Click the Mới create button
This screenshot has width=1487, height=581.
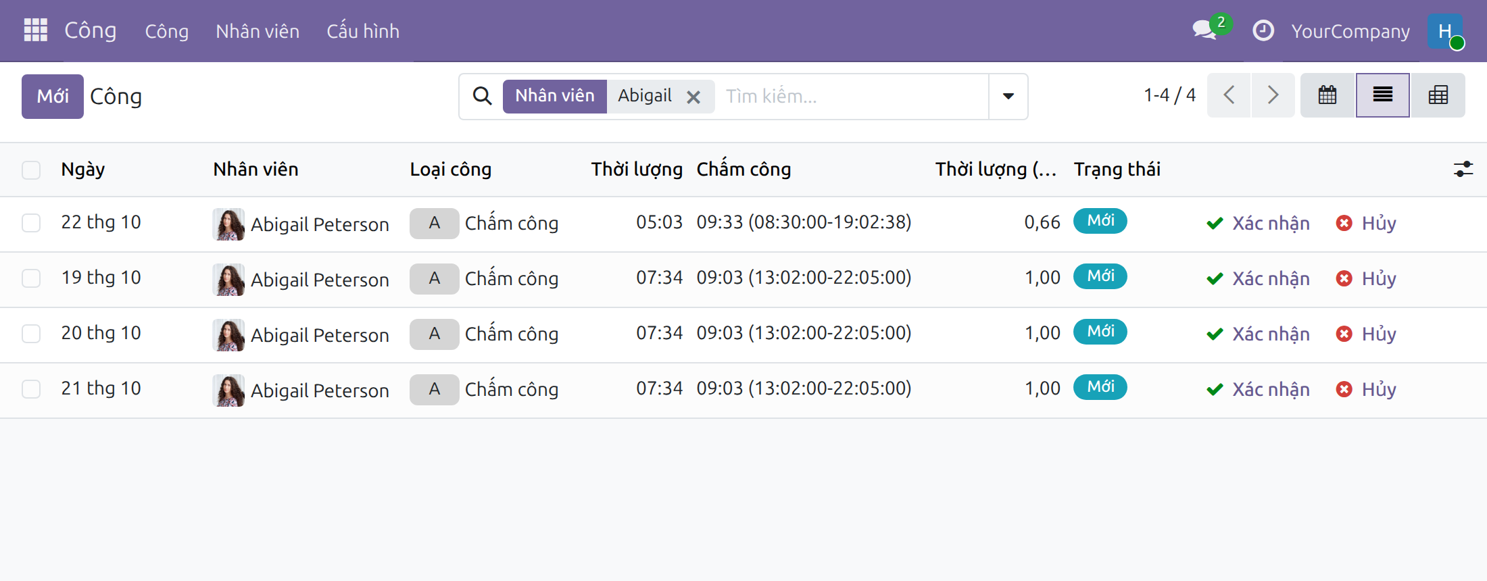pyautogui.click(x=53, y=97)
